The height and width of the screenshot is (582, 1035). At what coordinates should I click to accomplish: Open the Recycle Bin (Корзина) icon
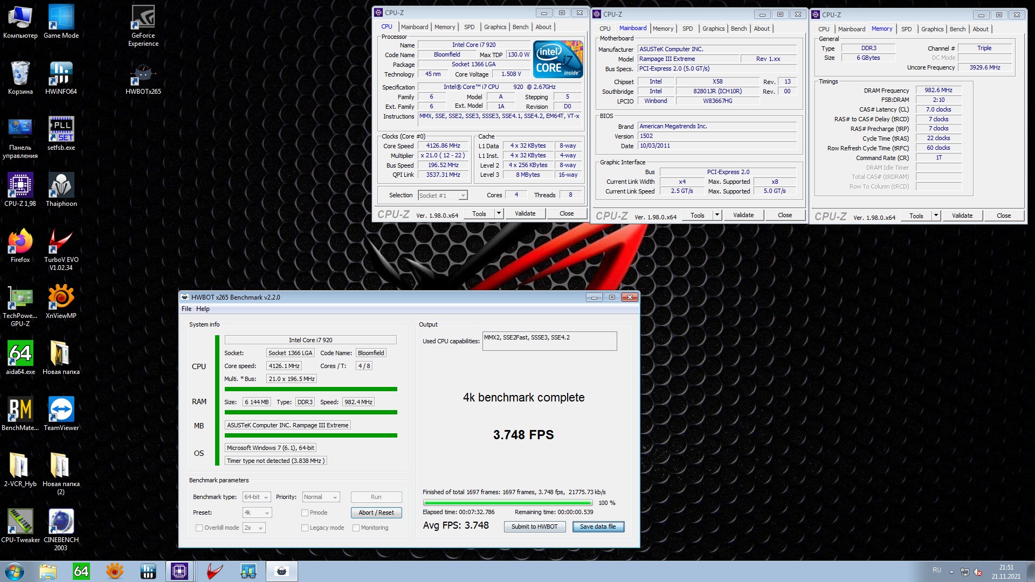click(x=20, y=78)
